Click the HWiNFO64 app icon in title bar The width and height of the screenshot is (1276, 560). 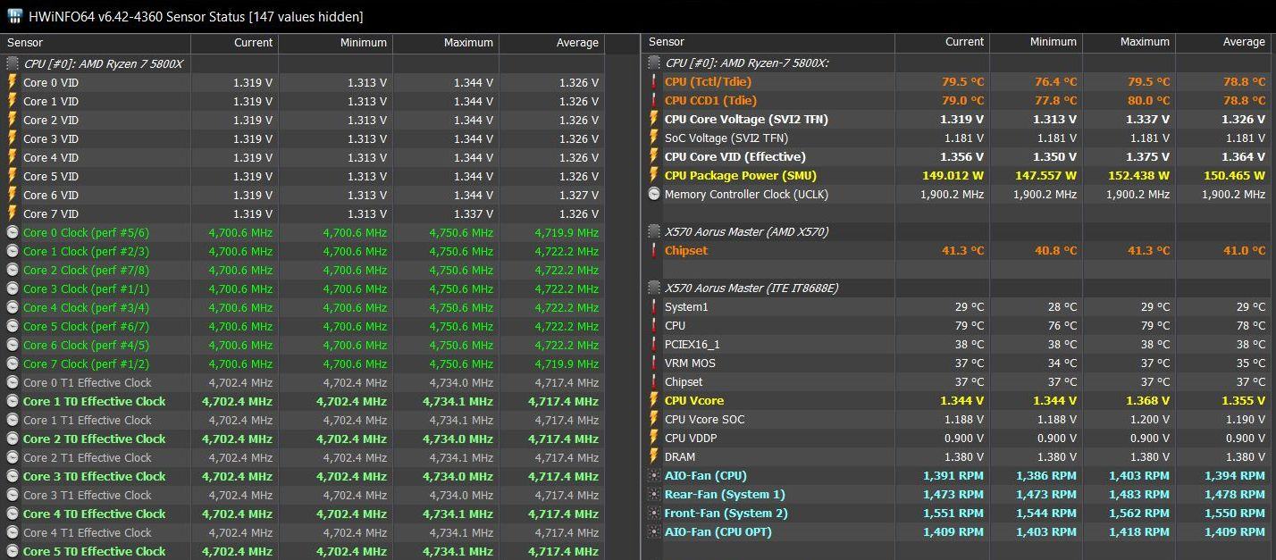coord(15,16)
